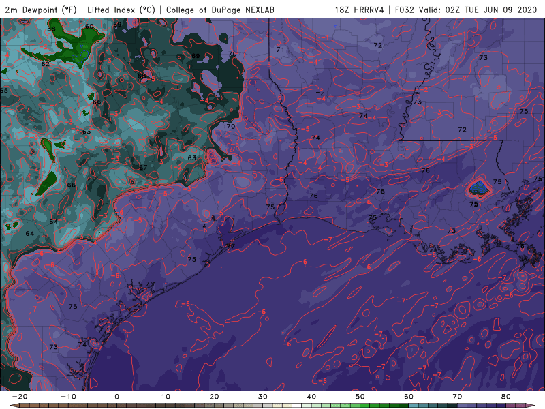Click the '62' dewpoint value on map
This screenshot has width=545, height=409.
(46, 64)
